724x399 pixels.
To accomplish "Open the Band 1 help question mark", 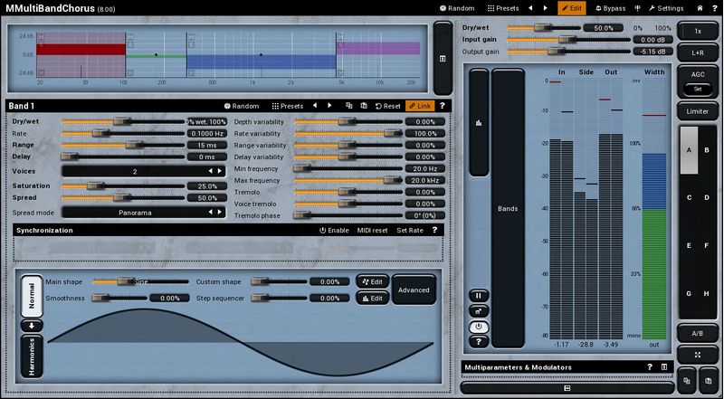I will coord(443,106).
